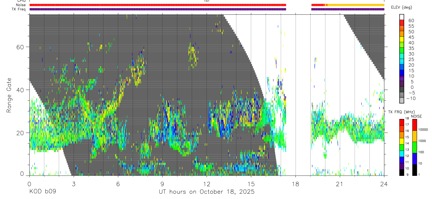Click the '55' value on the ELEV scale
432x199 pixels.
click(411, 26)
